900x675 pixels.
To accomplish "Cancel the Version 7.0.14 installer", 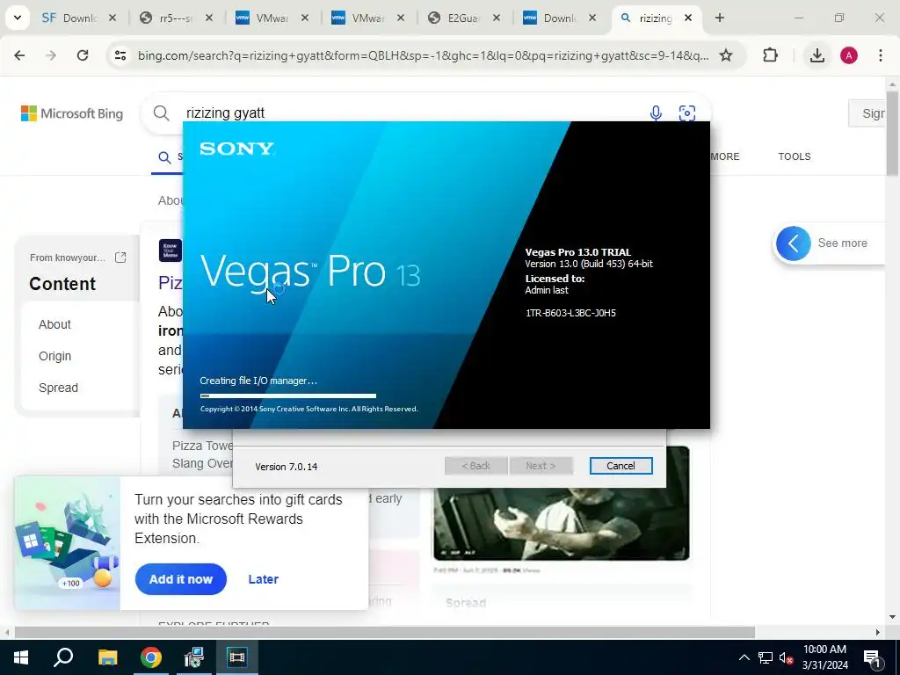I will (621, 466).
